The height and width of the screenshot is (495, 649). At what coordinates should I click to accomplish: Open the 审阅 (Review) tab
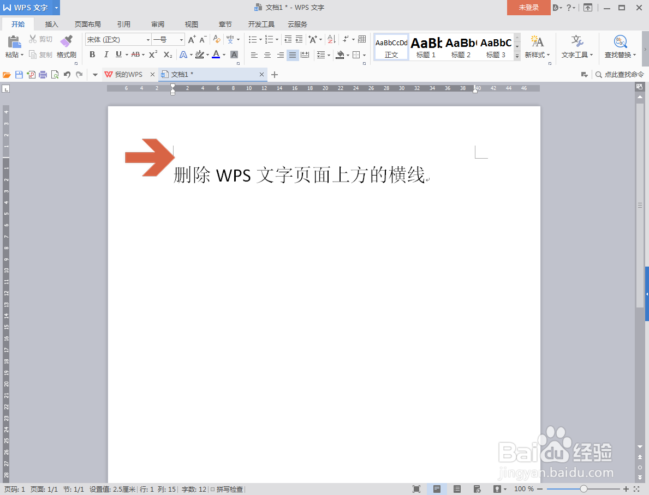tap(158, 25)
